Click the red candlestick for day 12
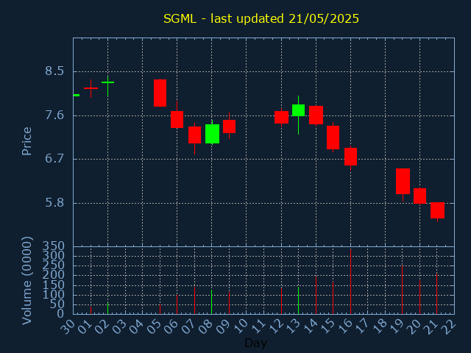Screen dimensions: 471x353 (281, 118)
